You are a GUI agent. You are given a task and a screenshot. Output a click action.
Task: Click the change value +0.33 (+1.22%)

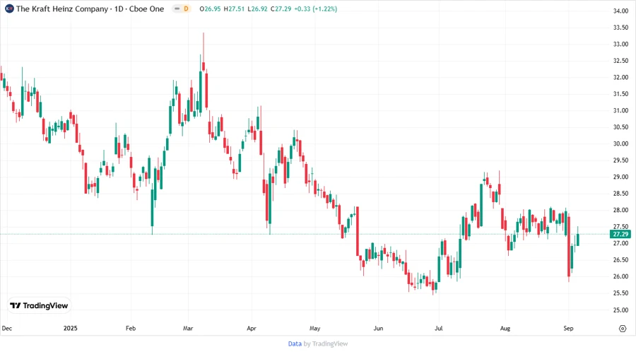pyautogui.click(x=316, y=9)
